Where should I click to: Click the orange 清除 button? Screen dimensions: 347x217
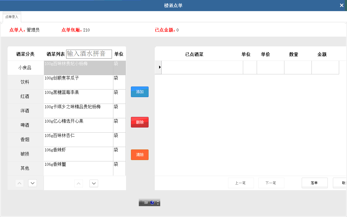pos(140,155)
